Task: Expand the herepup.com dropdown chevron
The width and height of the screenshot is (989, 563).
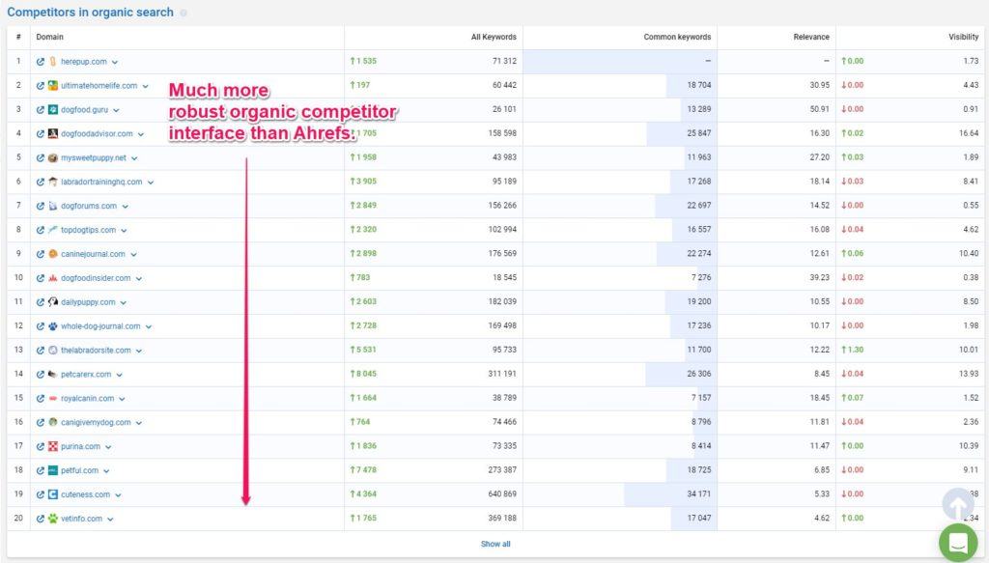Action: point(115,63)
